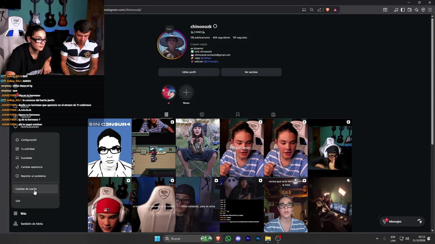Open the Brave VPN shield icon

click(x=423, y=10)
